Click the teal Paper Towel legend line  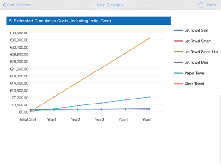click(179, 73)
